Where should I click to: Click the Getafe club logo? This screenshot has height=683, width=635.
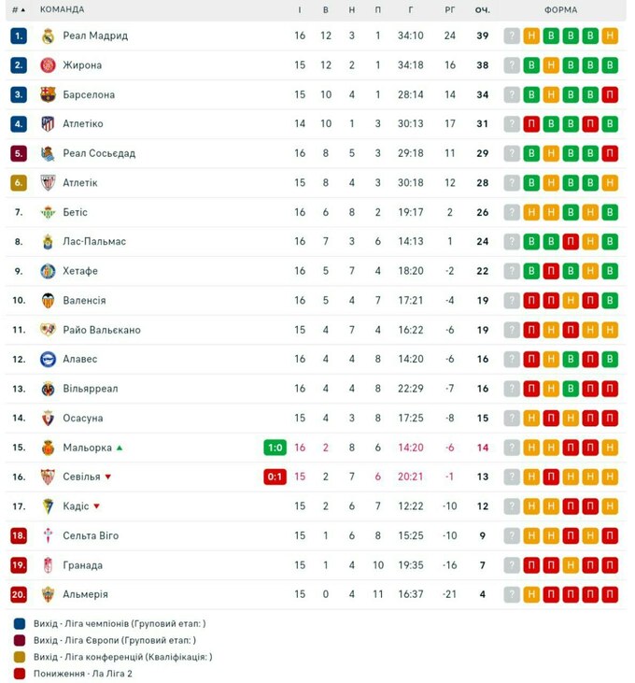tap(49, 271)
